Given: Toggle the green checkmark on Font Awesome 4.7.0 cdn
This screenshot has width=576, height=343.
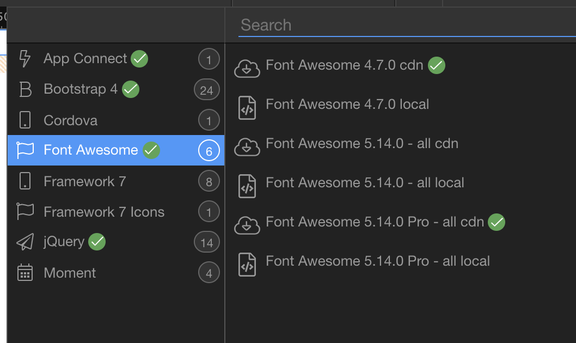Looking at the screenshot, I should coord(436,65).
